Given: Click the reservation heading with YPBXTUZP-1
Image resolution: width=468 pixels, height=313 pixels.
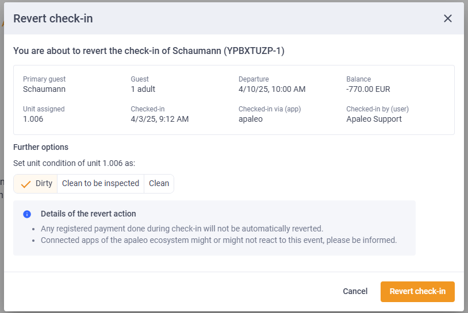Looking at the screenshot, I should 149,51.
